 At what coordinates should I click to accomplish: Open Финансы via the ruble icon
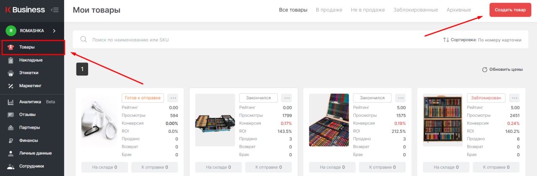pyautogui.click(x=11, y=140)
